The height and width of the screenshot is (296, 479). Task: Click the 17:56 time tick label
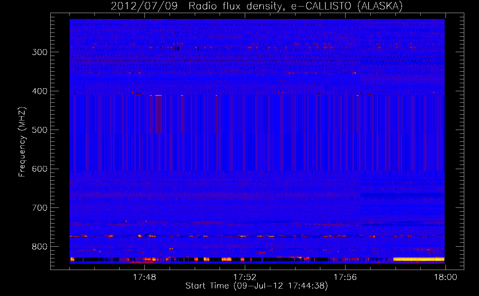345,277
